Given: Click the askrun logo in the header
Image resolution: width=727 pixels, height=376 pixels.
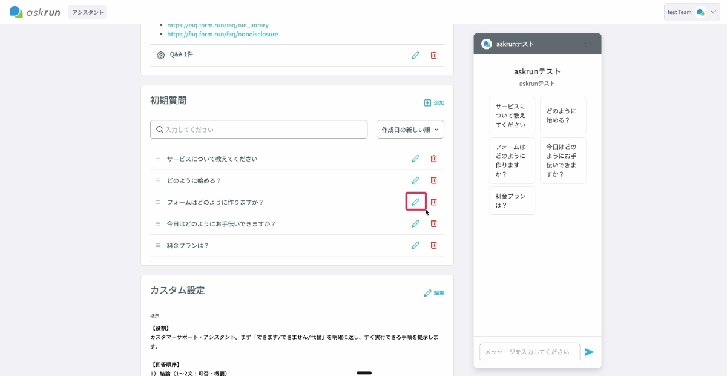Looking at the screenshot, I should (35, 12).
